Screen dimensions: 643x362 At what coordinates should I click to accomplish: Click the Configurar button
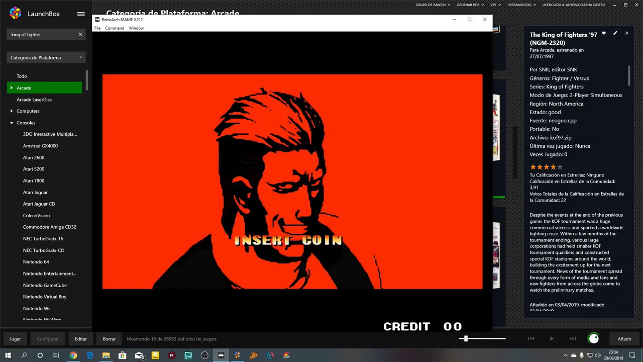pyautogui.click(x=48, y=339)
